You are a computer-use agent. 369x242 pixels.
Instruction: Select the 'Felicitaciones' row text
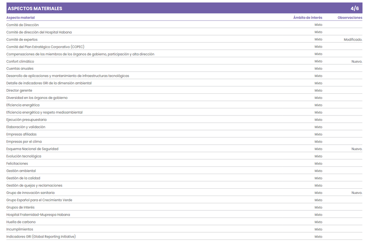point(17,163)
